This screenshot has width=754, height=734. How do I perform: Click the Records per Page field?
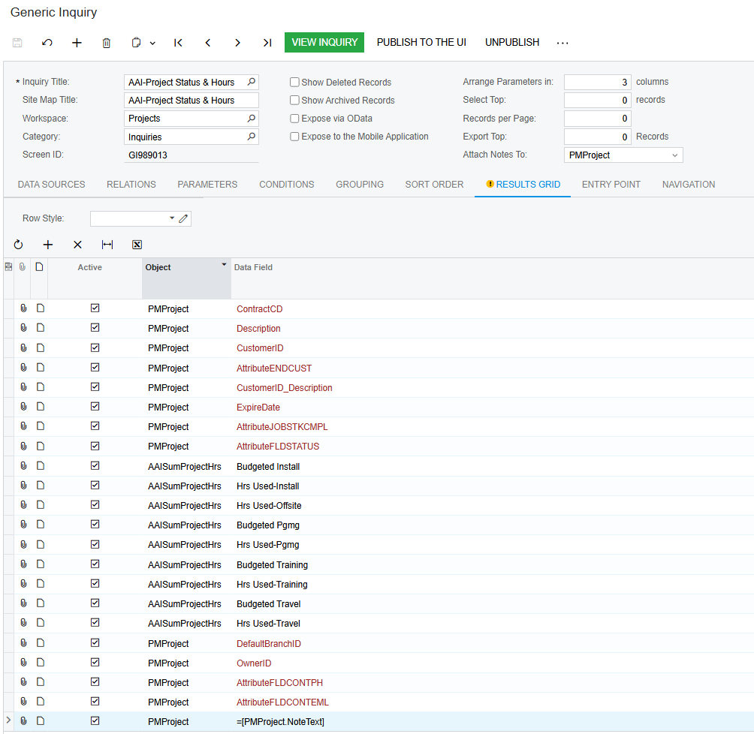point(597,119)
